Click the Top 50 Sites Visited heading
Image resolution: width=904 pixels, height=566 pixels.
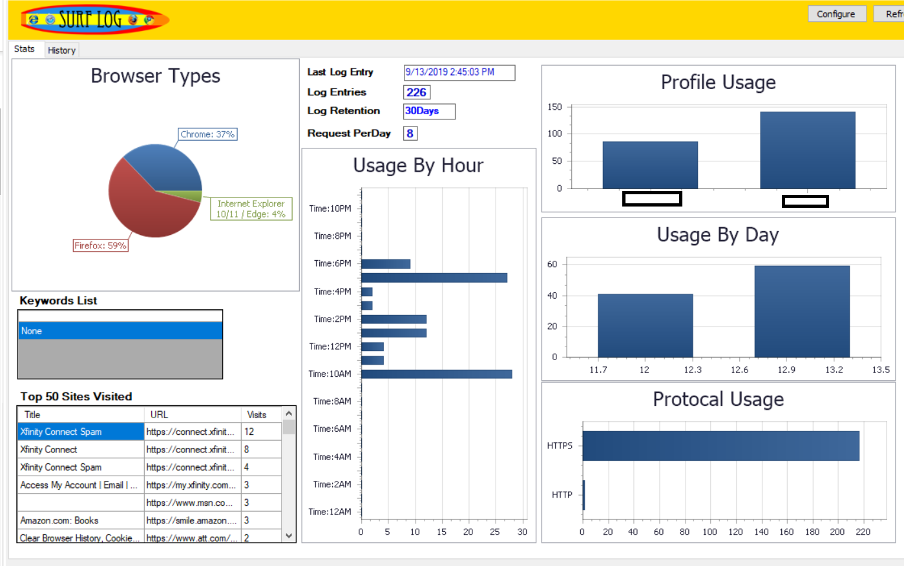tap(76, 396)
